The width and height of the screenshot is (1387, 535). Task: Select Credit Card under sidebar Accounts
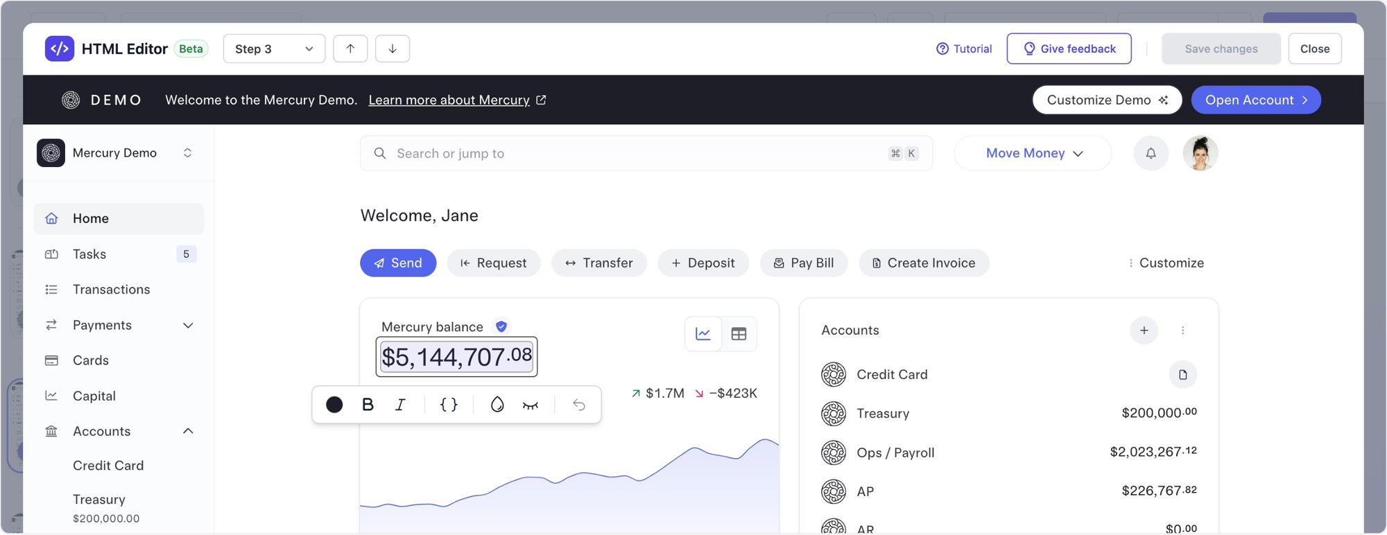108,466
